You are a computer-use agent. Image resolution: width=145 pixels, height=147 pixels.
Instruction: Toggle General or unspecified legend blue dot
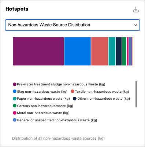(15, 120)
